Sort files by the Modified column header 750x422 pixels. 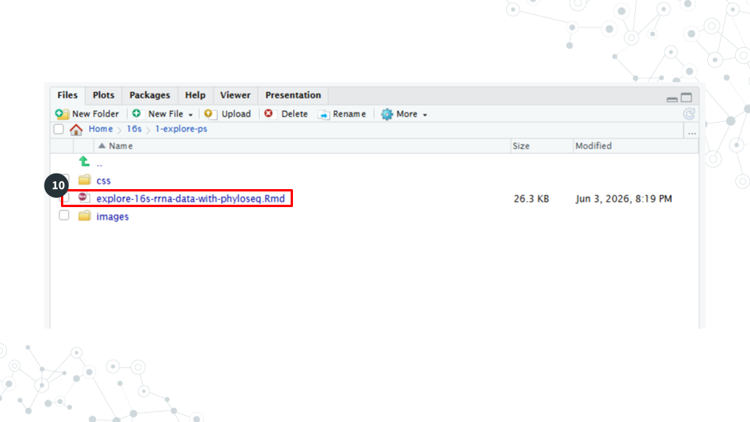[635, 146]
